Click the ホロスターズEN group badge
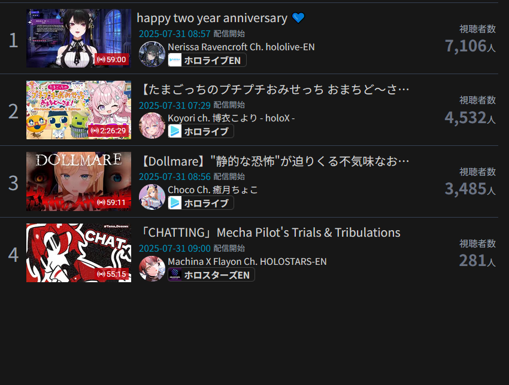Screen dimensions: 509x385 [211, 275]
